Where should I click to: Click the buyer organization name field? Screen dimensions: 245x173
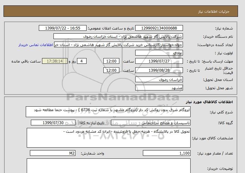118,37
